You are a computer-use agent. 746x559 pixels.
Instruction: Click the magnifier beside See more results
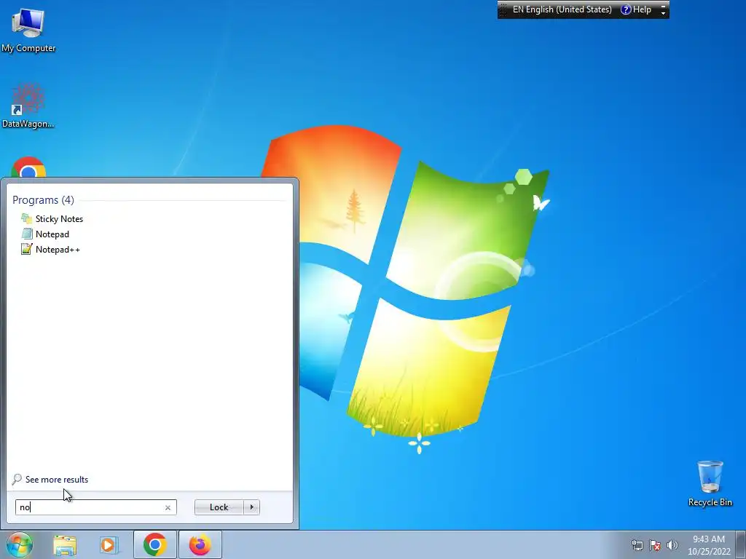(17, 479)
